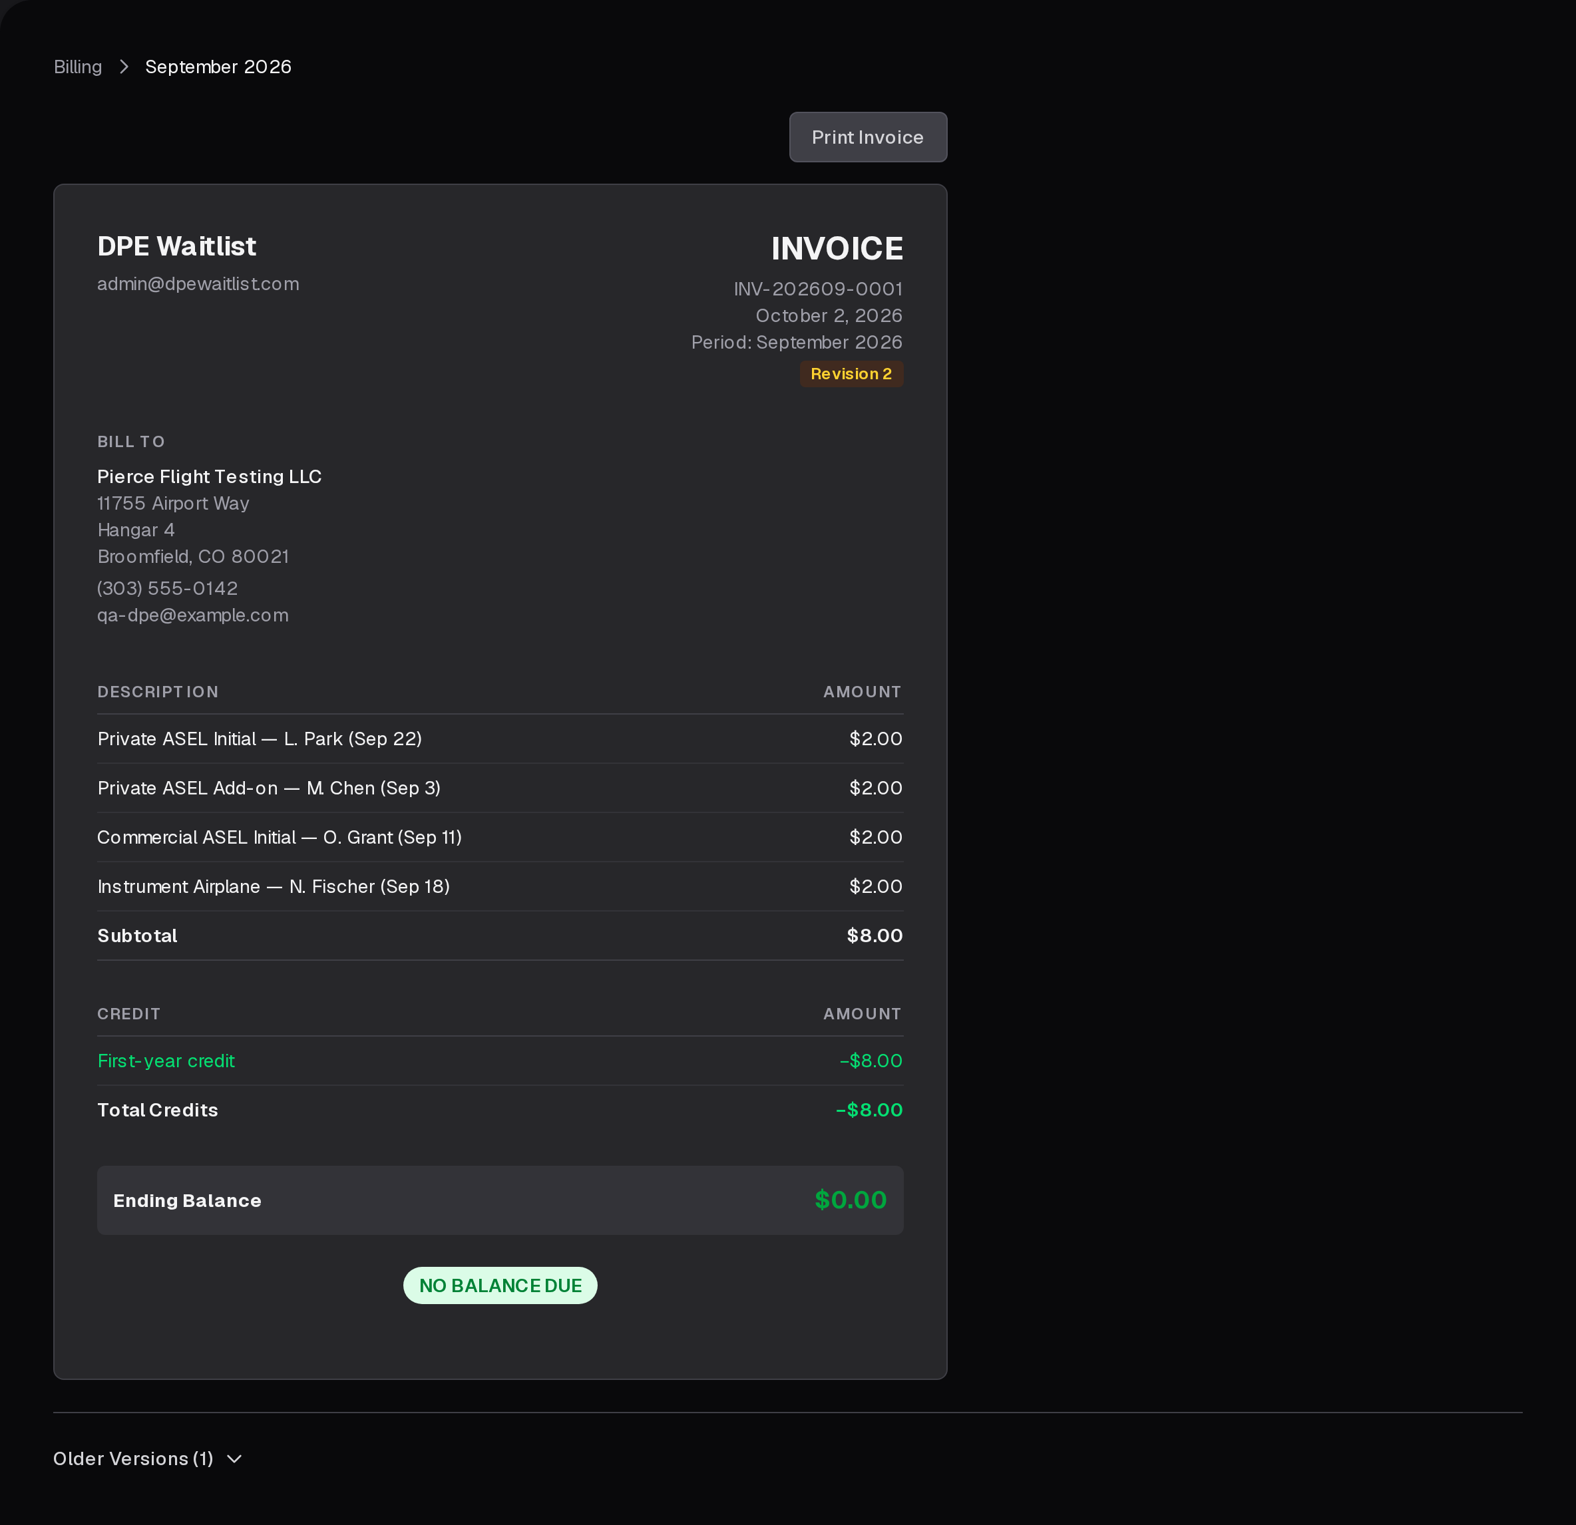Select invoice number INV-202609-0001
The height and width of the screenshot is (1525, 1576).
point(818,289)
